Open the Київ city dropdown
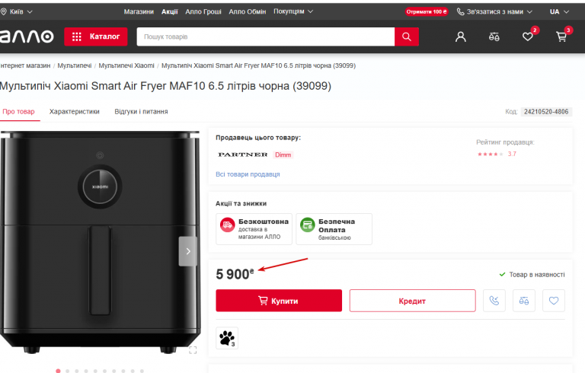Screen dimensions: 585x373 17,11
